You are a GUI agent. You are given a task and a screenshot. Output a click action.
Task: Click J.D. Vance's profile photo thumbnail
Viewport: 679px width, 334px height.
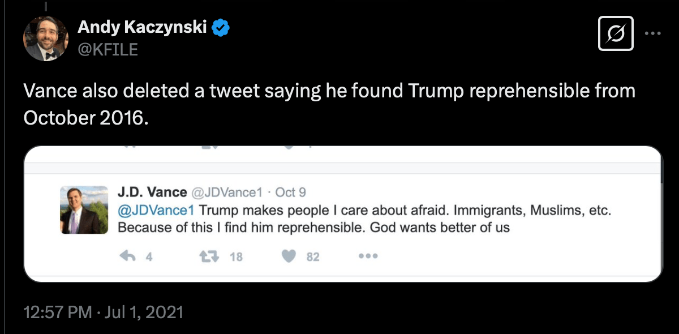pos(84,209)
